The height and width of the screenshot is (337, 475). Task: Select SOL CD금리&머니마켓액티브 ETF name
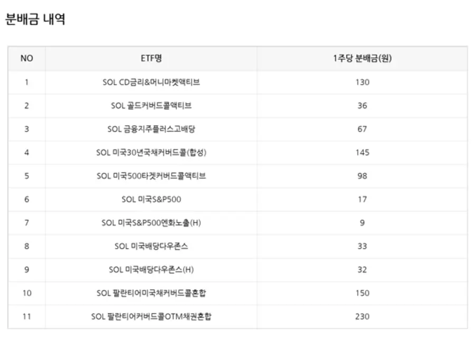pos(151,82)
